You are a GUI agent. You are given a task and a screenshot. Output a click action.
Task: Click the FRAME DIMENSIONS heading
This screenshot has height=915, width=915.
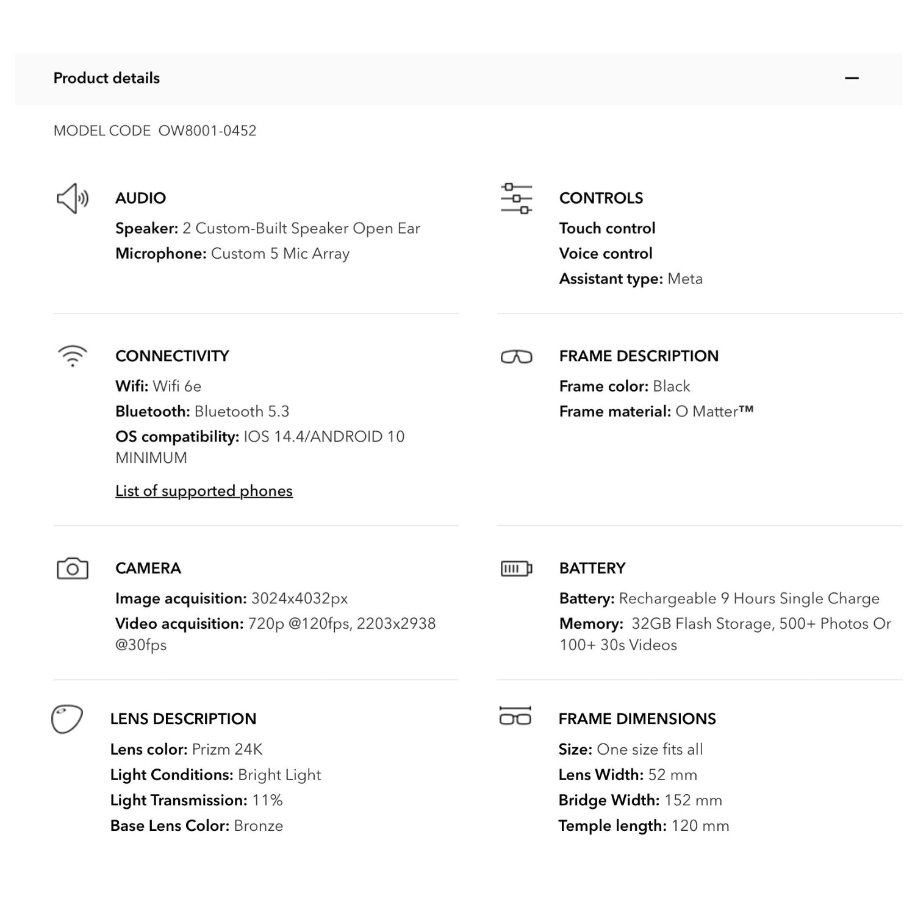(x=637, y=719)
